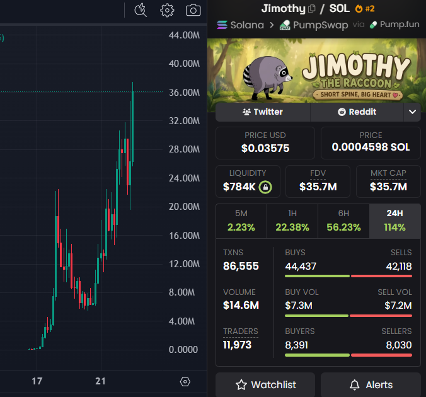Click the TRADERS label
The height and width of the screenshot is (397, 426).
[241, 331]
